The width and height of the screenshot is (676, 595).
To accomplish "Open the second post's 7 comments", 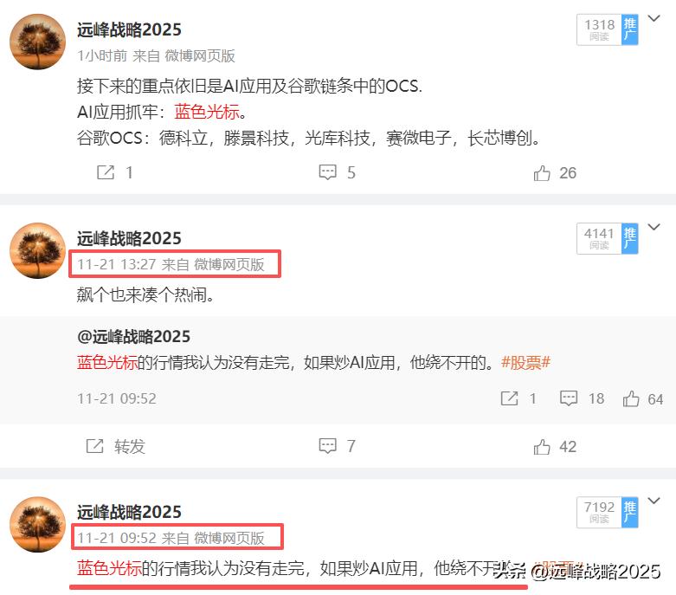I will tap(328, 446).
